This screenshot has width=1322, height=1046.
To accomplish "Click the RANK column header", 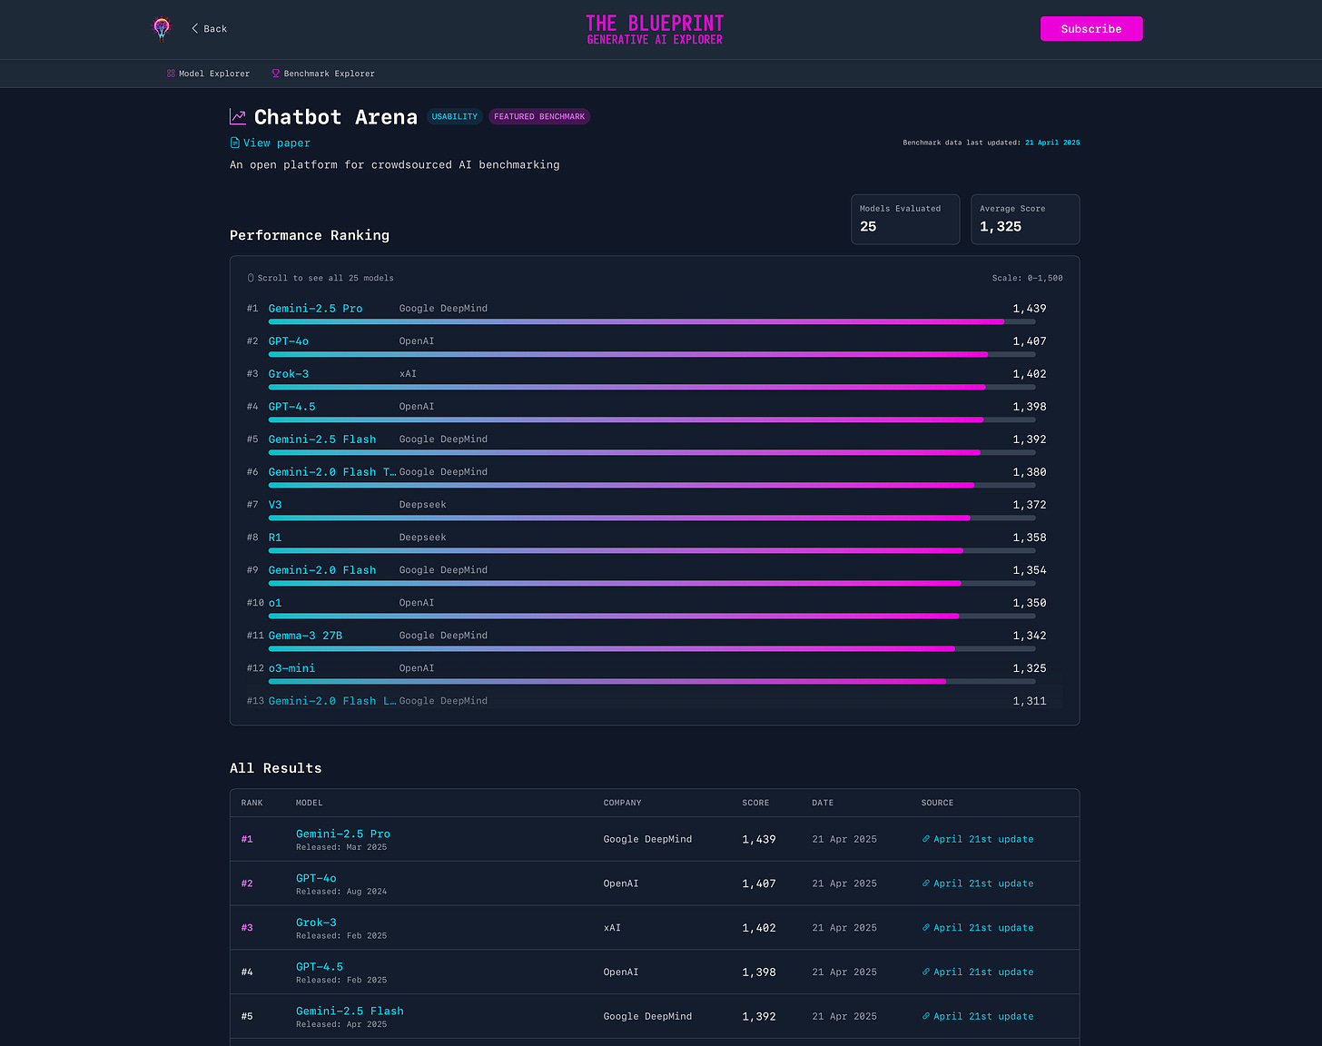I will pyautogui.click(x=252, y=803).
